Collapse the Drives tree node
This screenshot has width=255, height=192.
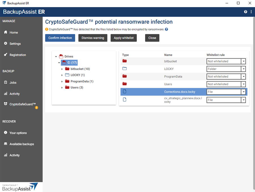coord(56,57)
